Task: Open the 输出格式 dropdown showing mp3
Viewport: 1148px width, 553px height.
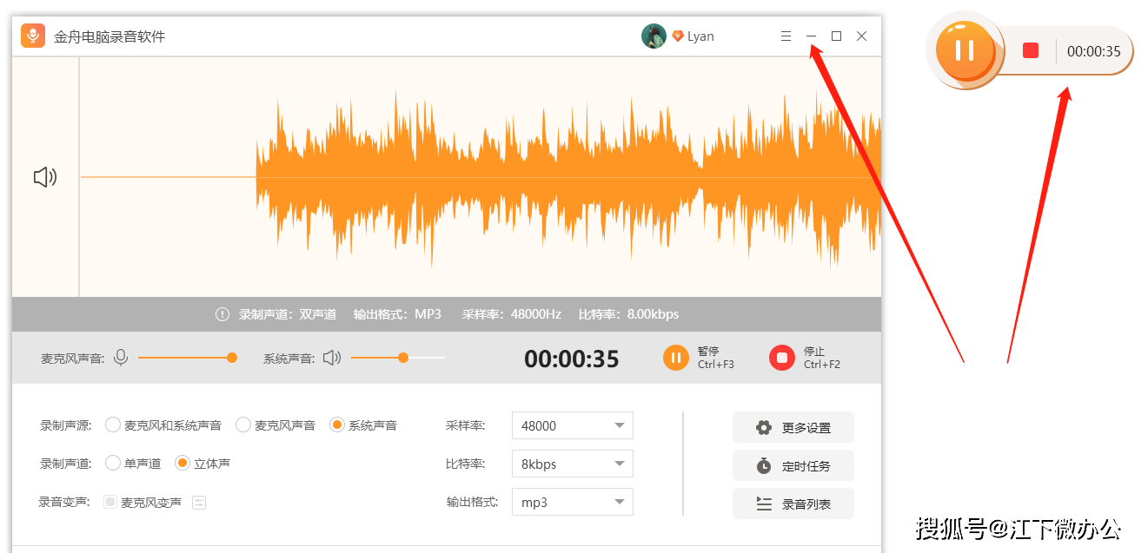Action: click(x=572, y=501)
